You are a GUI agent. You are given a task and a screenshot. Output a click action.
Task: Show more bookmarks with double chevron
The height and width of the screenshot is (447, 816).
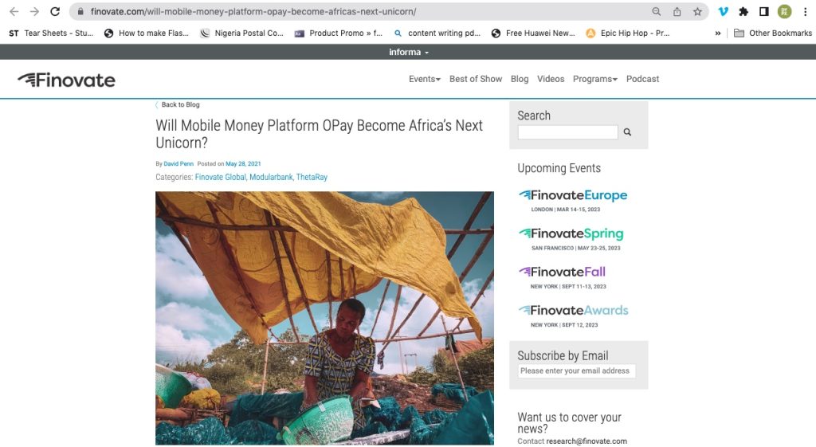pos(718,33)
